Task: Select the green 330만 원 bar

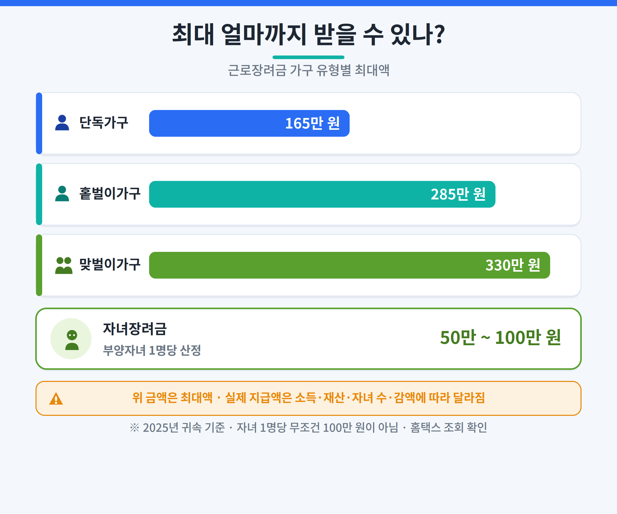Action: point(349,265)
